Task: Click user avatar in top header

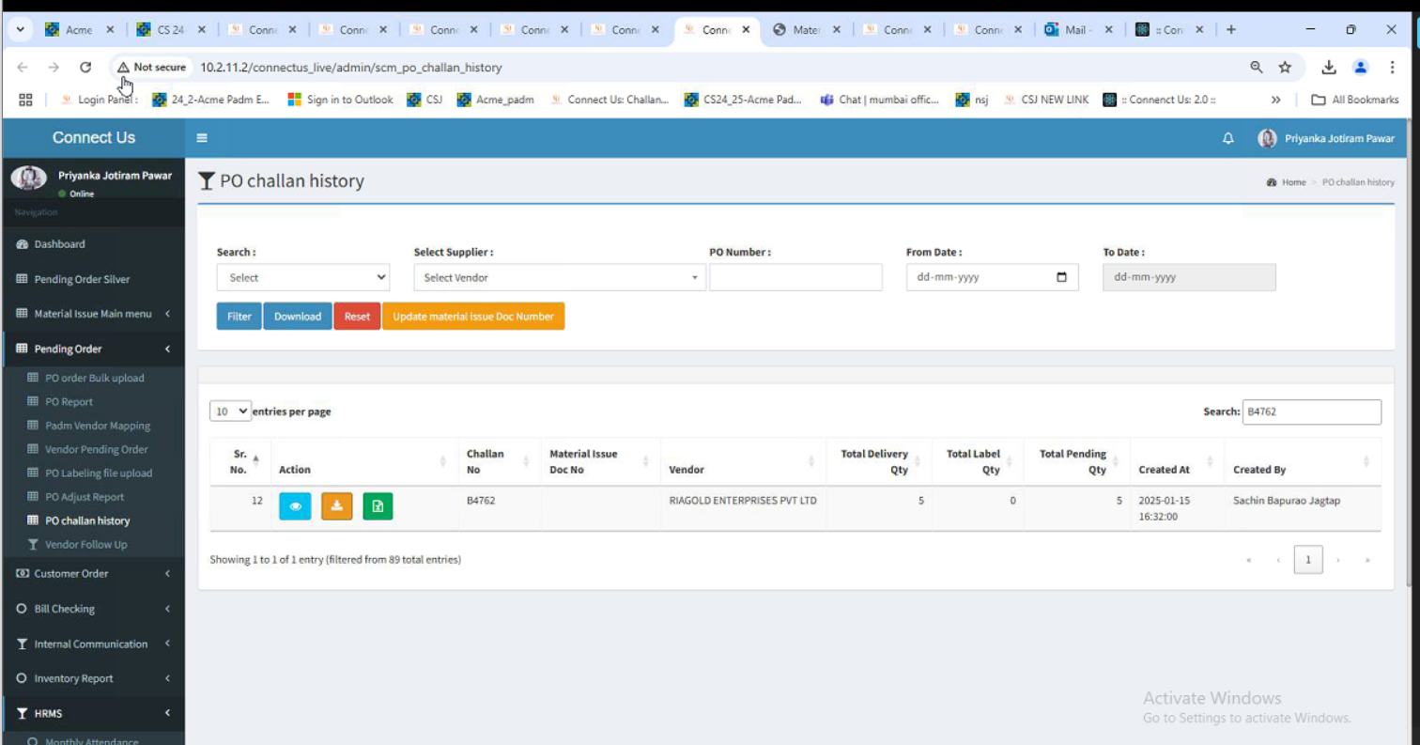Action: pyautogui.click(x=1267, y=138)
